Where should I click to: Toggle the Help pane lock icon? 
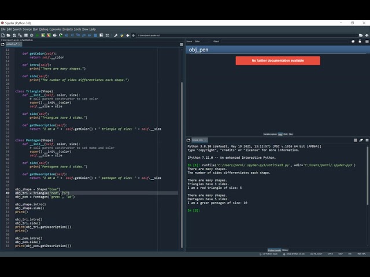360,41
